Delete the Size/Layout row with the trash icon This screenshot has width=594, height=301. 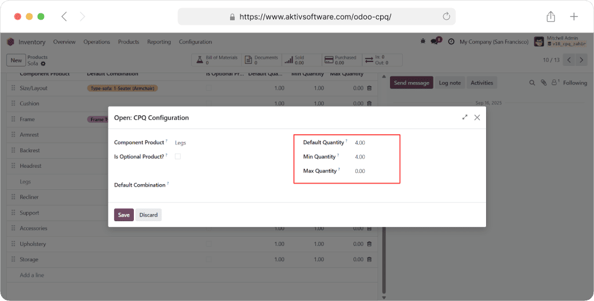coord(369,88)
